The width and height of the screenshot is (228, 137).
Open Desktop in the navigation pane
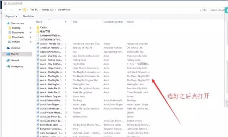16,28
